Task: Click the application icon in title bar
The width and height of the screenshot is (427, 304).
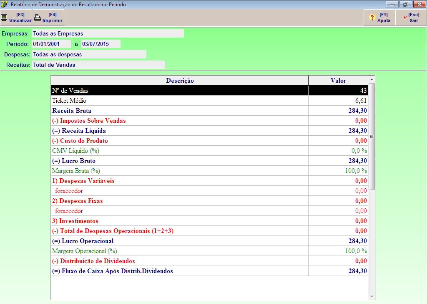Action: (5, 5)
